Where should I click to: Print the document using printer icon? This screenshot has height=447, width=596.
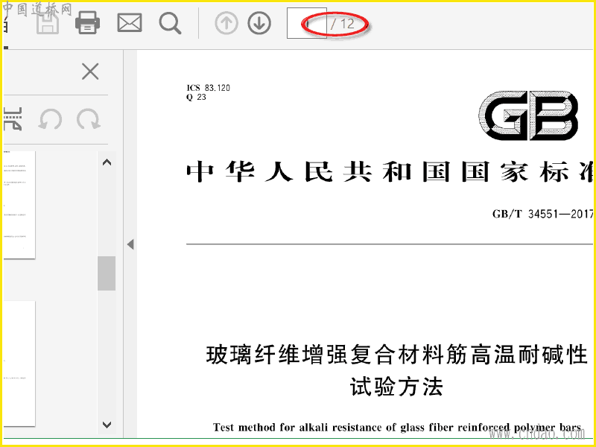pos(88,23)
